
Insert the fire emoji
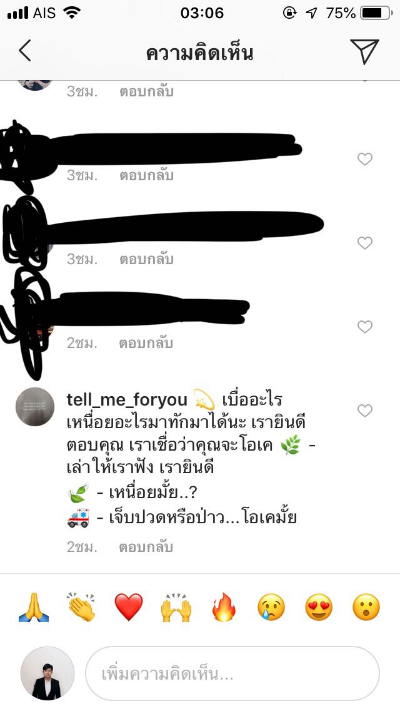(224, 607)
